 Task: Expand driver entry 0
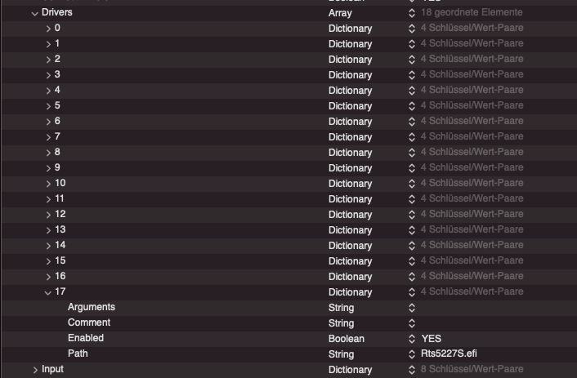(48, 29)
